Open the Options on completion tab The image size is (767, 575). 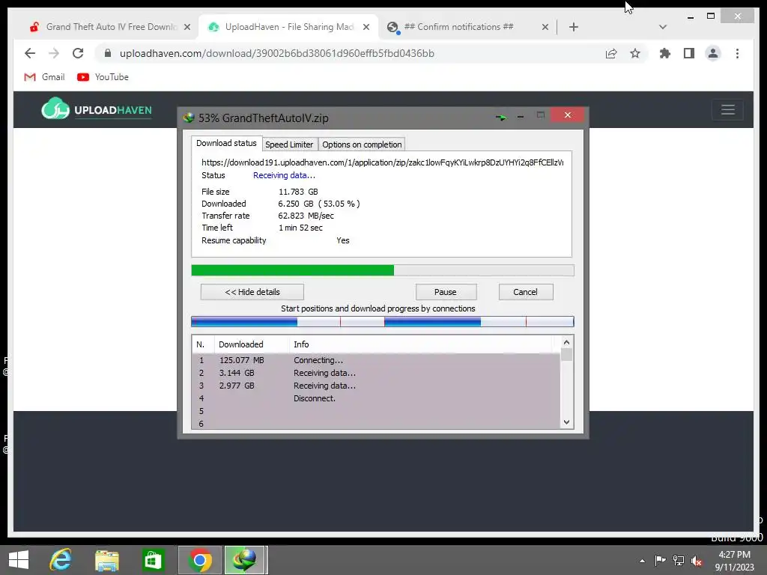tap(362, 144)
